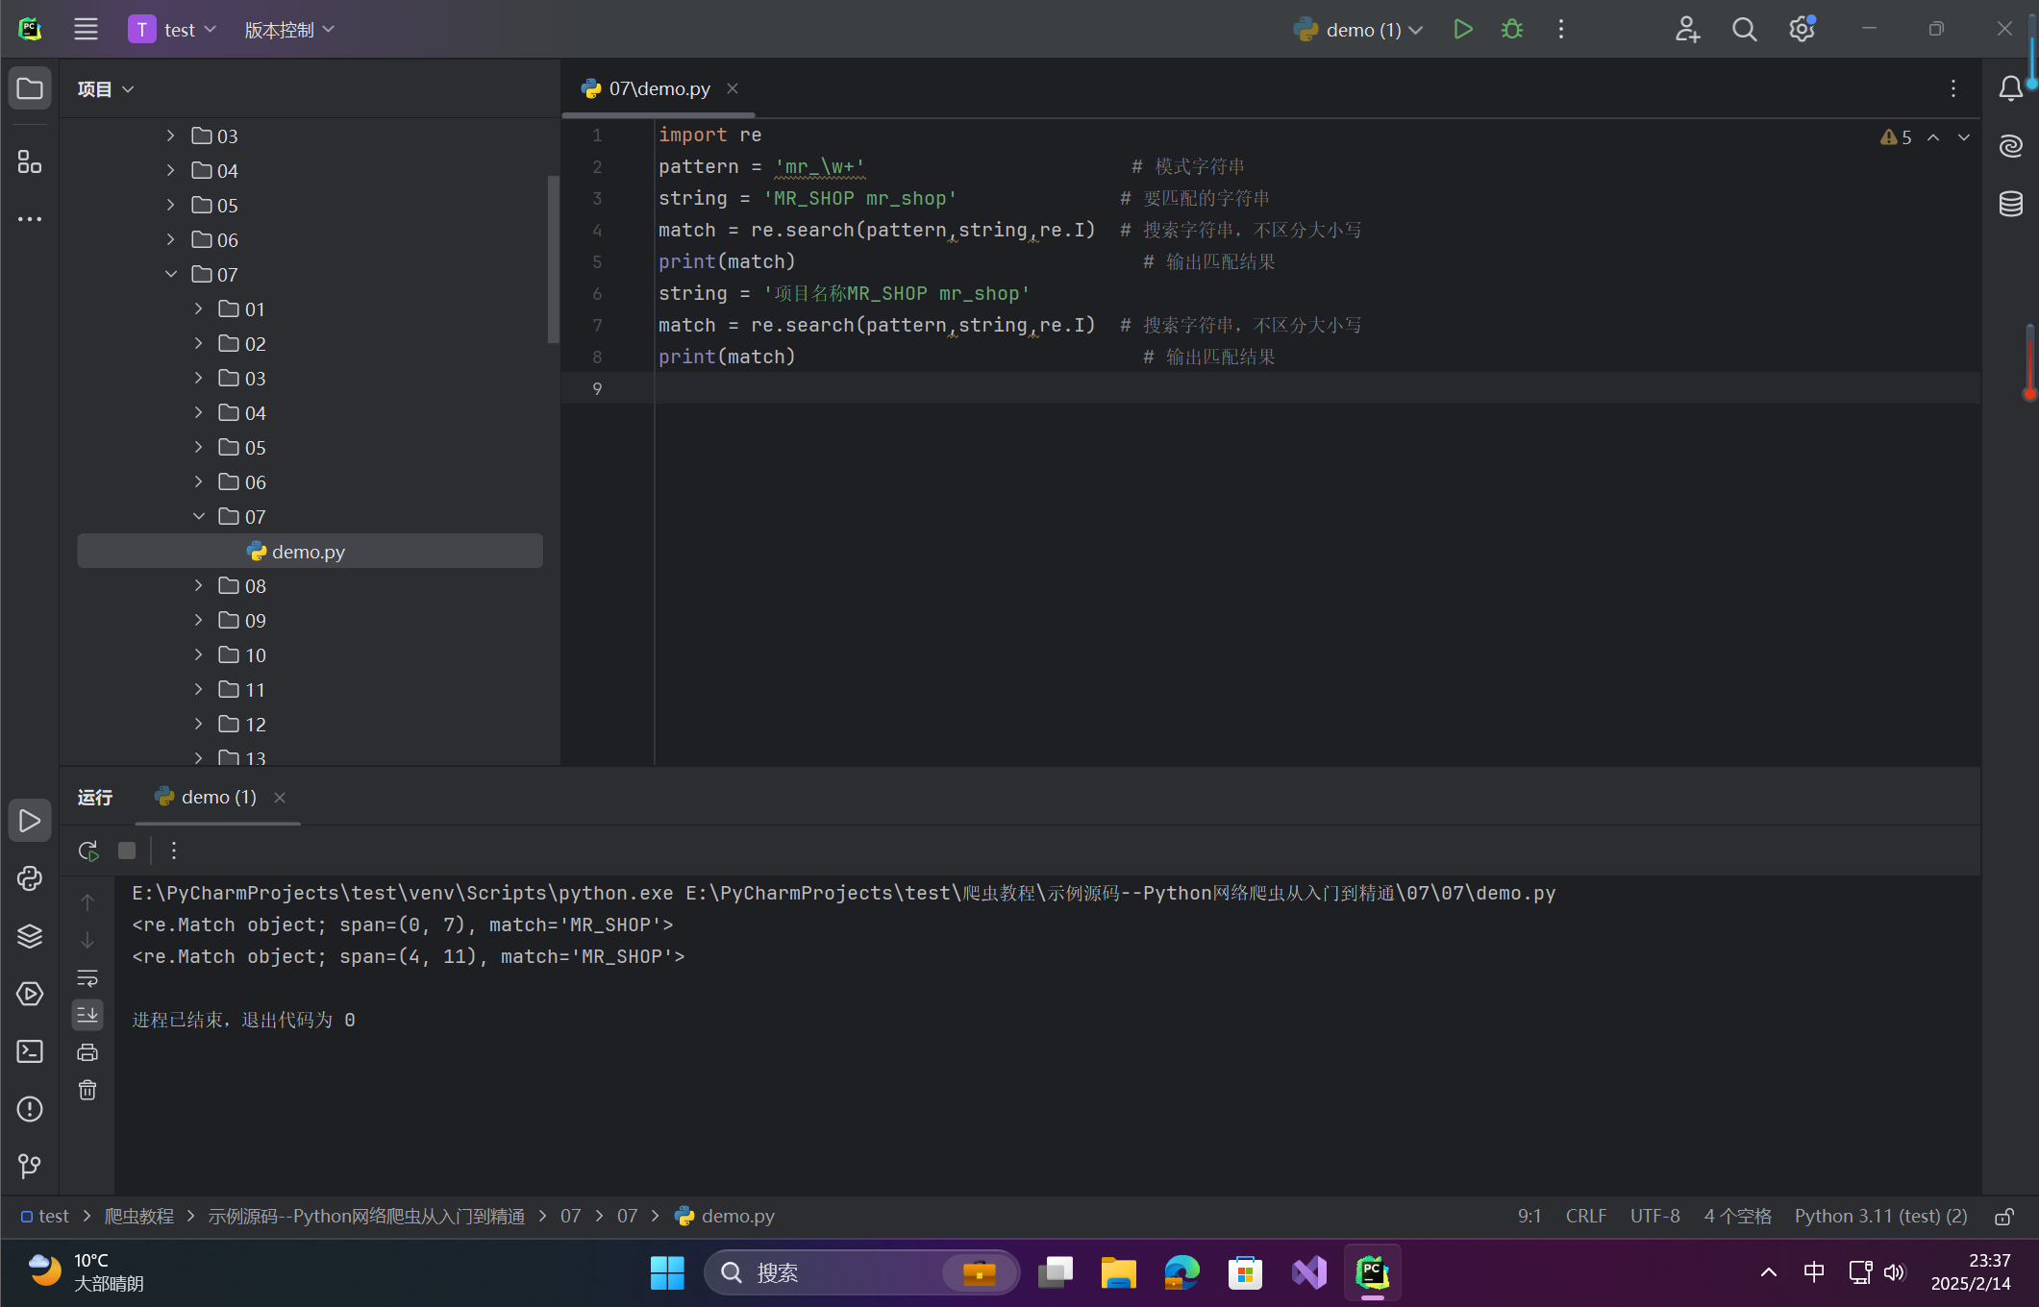Viewport: 2039px width, 1307px height.
Task: Click project tree vertical scrollbar
Action: 553,259
